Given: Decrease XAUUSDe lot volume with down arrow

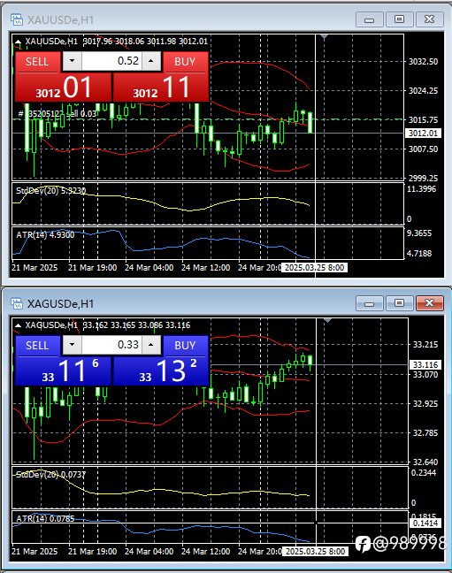Looking at the screenshot, I should 72,61.
